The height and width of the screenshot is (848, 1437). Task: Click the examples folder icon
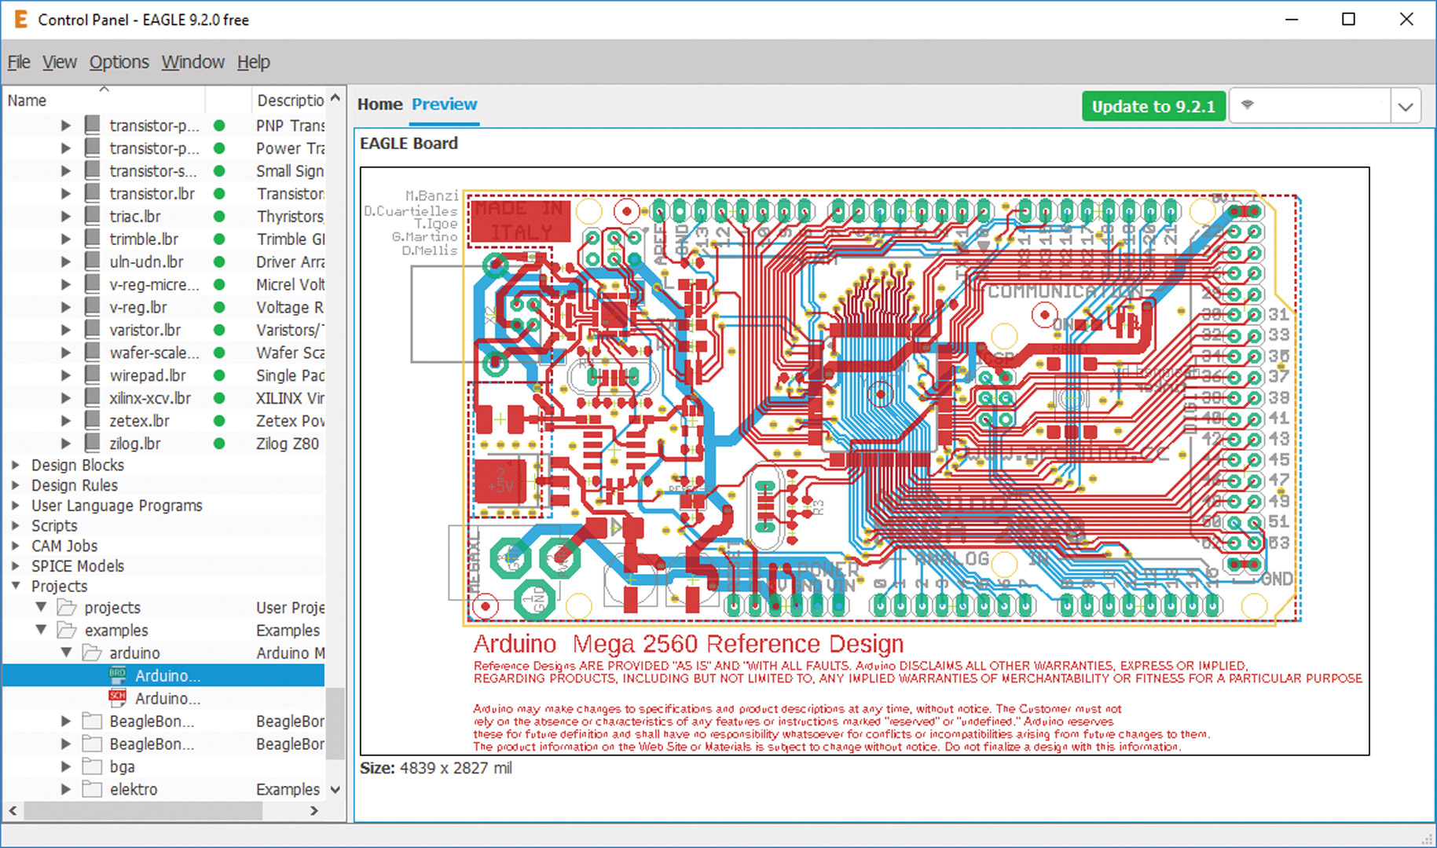tap(67, 630)
